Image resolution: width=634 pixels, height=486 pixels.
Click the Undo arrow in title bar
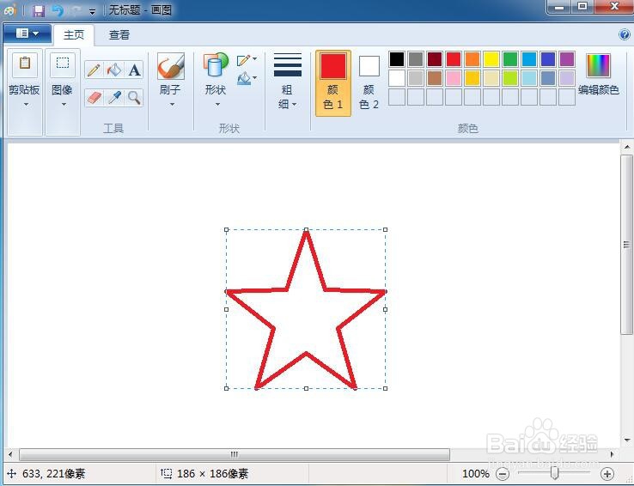pyautogui.click(x=58, y=10)
